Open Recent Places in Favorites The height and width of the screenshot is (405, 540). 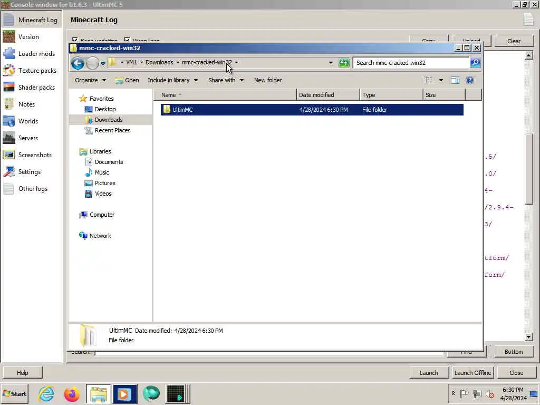coord(113,130)
